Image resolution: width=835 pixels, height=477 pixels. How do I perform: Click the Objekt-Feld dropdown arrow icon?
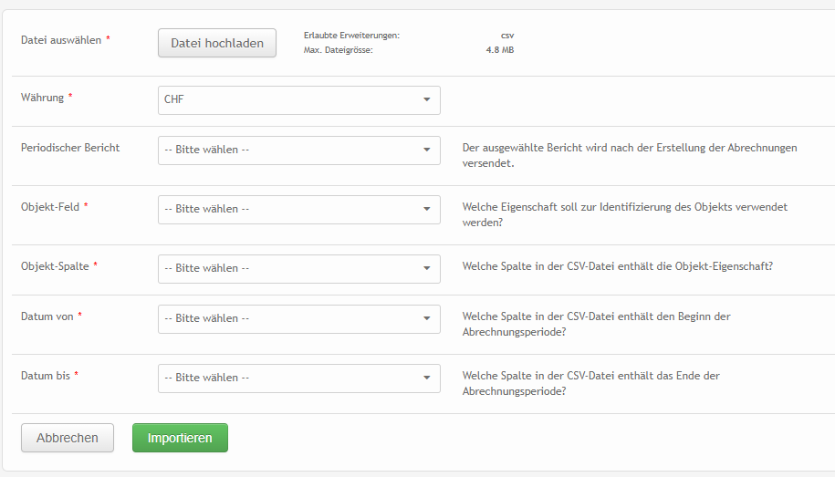[426, 210]
